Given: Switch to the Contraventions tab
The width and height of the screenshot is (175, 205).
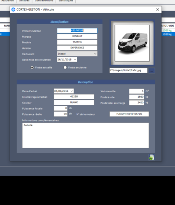Looking at the screenshot, I should pyautogui.click(x=44, y=1).
